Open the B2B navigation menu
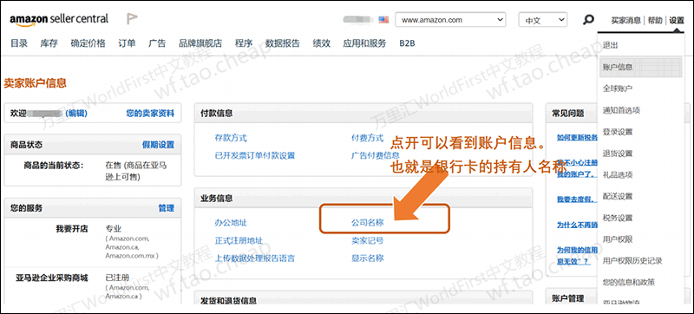 (x=407, y=43)
